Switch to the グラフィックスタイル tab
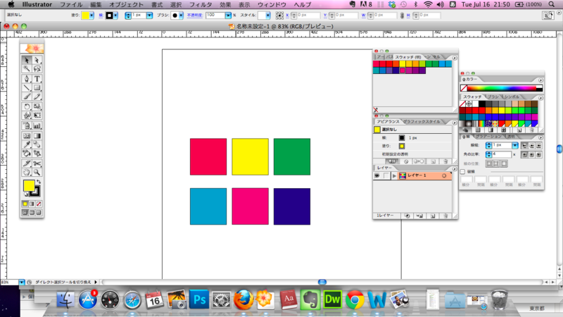This screenshot has width=563, height=317. click(x=422, y=122)
